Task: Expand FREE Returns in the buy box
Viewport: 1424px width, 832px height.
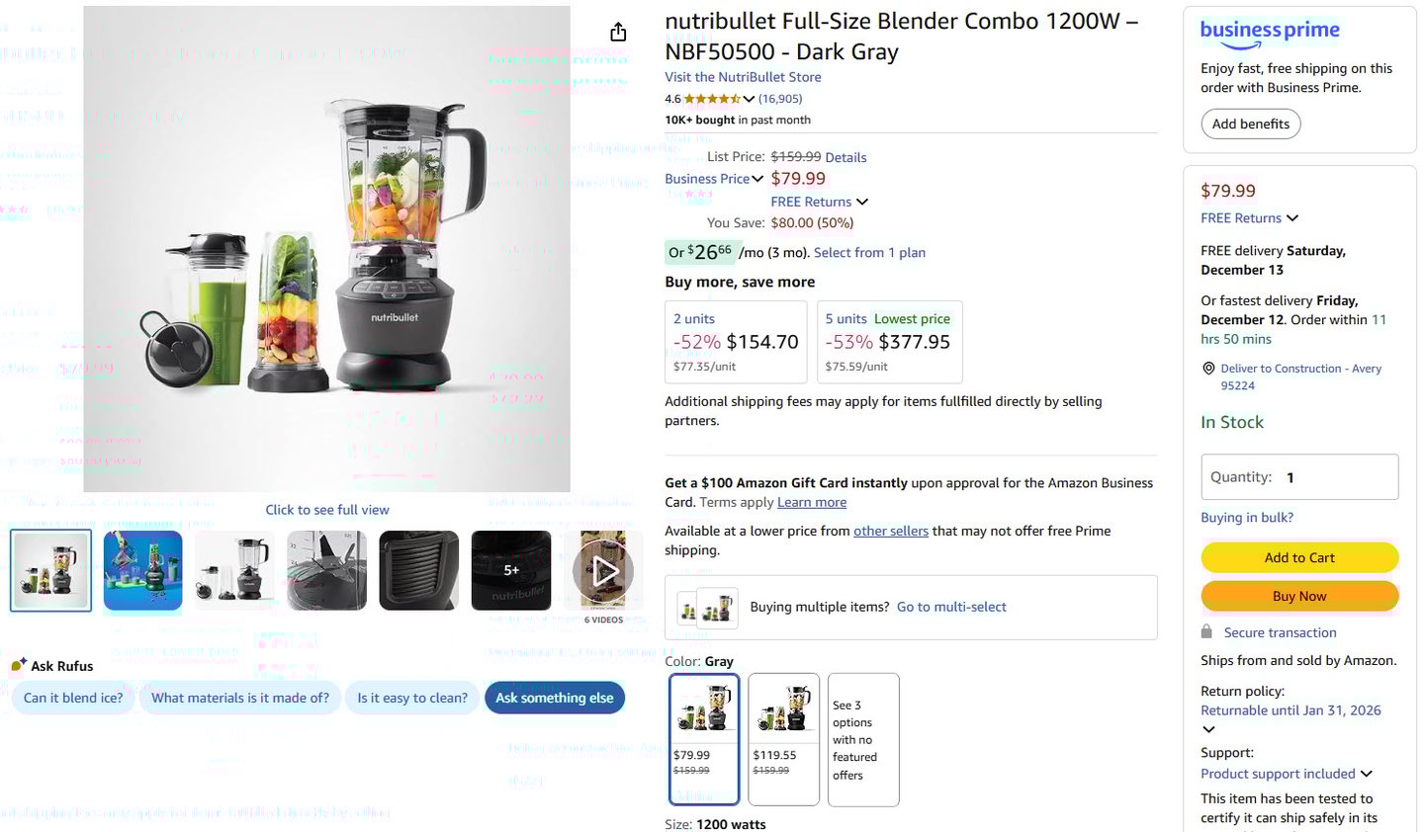Action: click(x=1291, y=218)
